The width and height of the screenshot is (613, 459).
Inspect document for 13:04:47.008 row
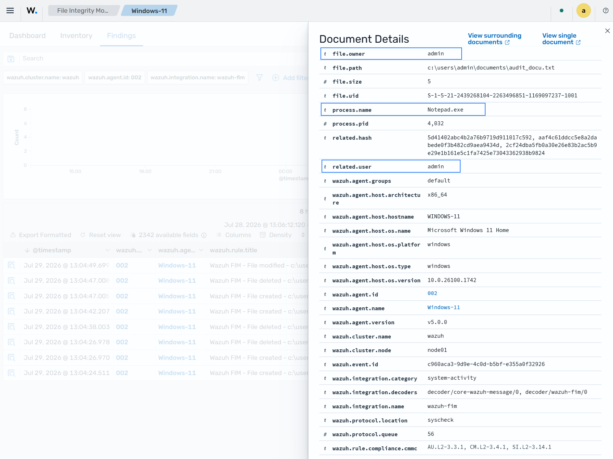tap(12, 281)
